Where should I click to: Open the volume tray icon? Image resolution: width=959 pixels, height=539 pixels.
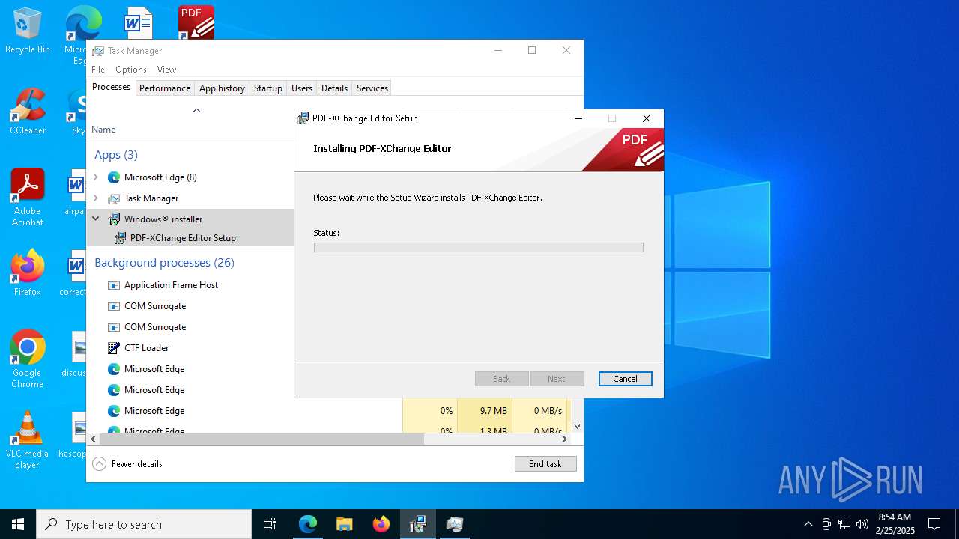862,524
